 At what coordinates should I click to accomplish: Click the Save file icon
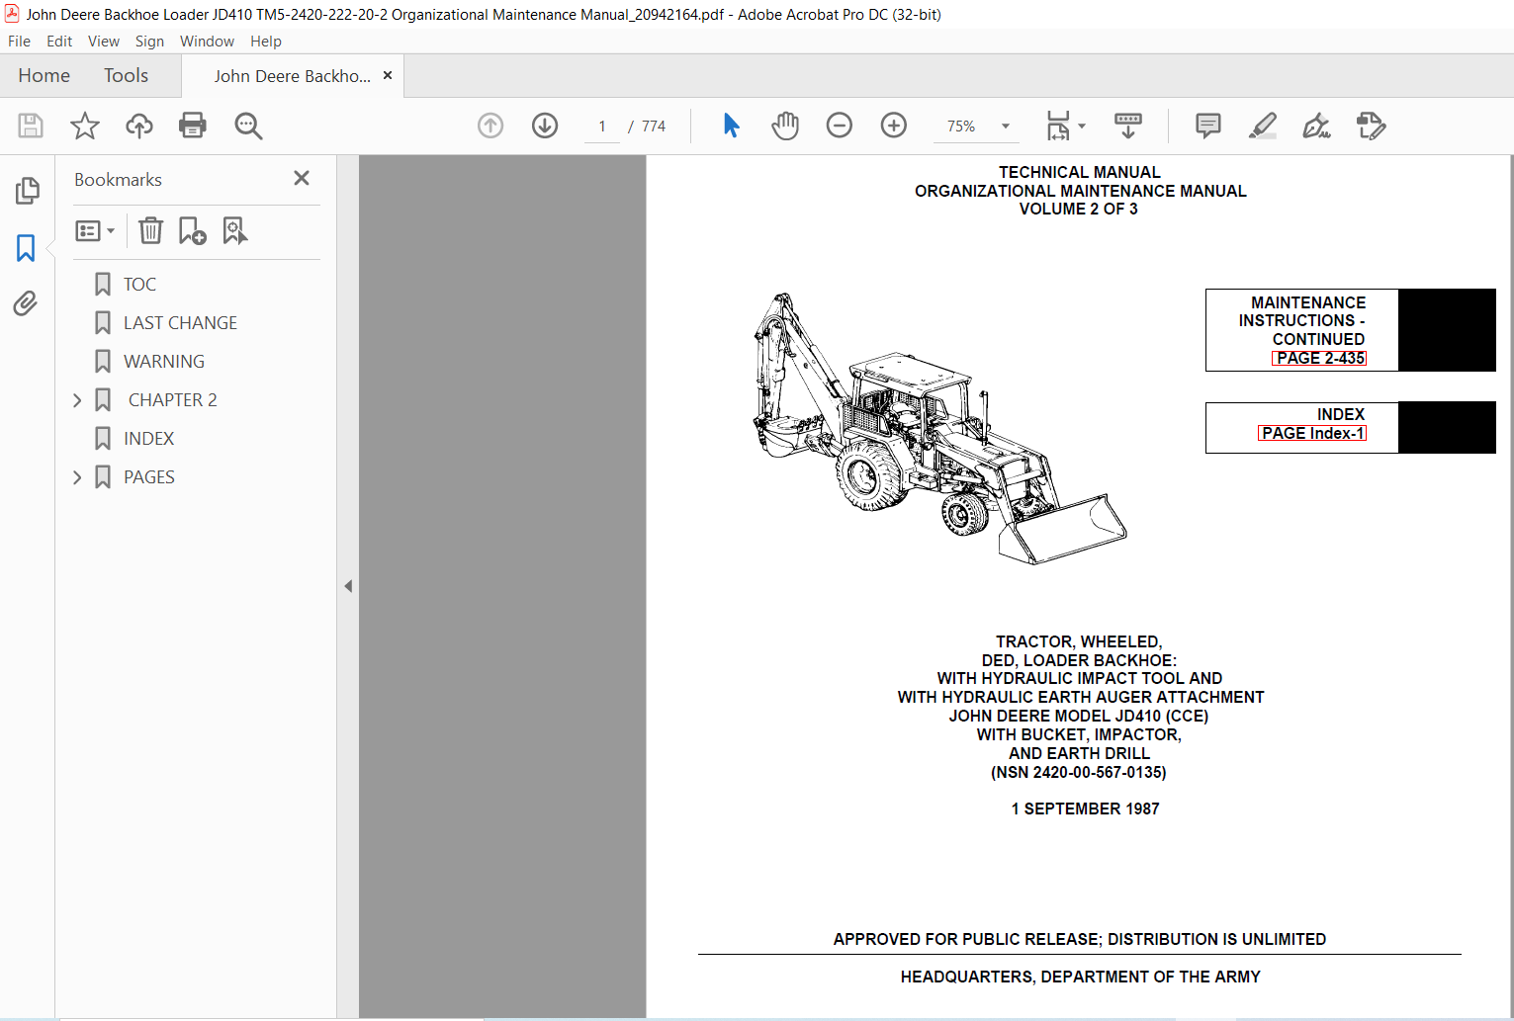pos(31,126)
